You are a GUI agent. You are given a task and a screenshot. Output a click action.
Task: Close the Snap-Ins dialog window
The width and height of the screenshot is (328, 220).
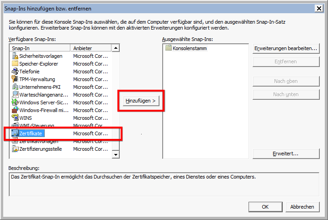319,8
